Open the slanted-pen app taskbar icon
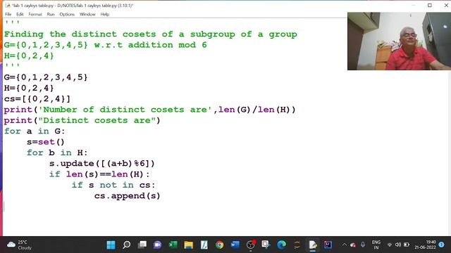The image size is (451, 253). 204,245
